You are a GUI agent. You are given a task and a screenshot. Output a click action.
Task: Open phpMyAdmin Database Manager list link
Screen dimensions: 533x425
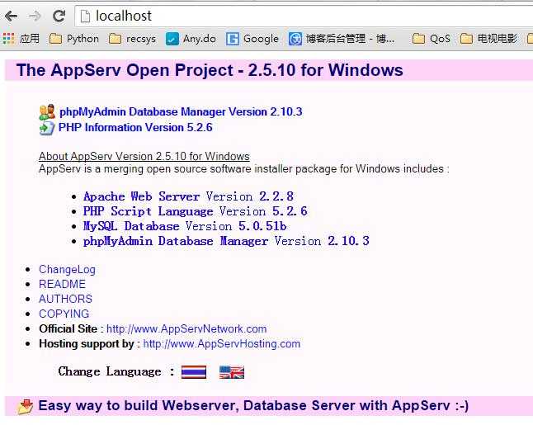point(176,241)
